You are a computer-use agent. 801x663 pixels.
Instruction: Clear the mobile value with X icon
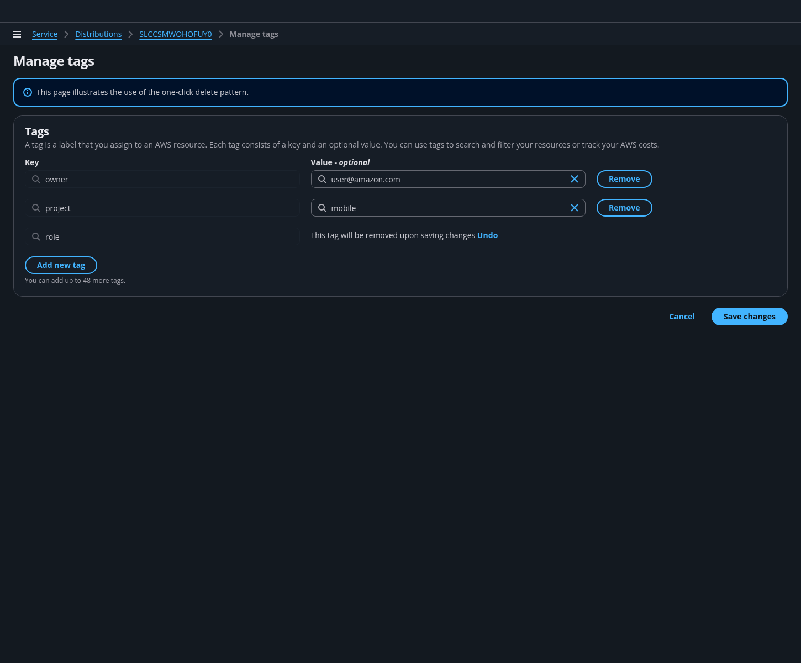coord(574,208)
